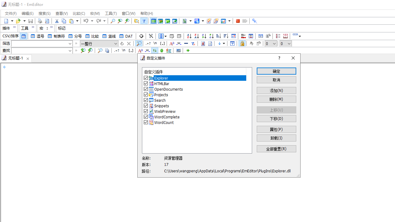Expand the 筛选 history dropdown
Viewport: 395px width, 222px height.
[x=70, y=43]
